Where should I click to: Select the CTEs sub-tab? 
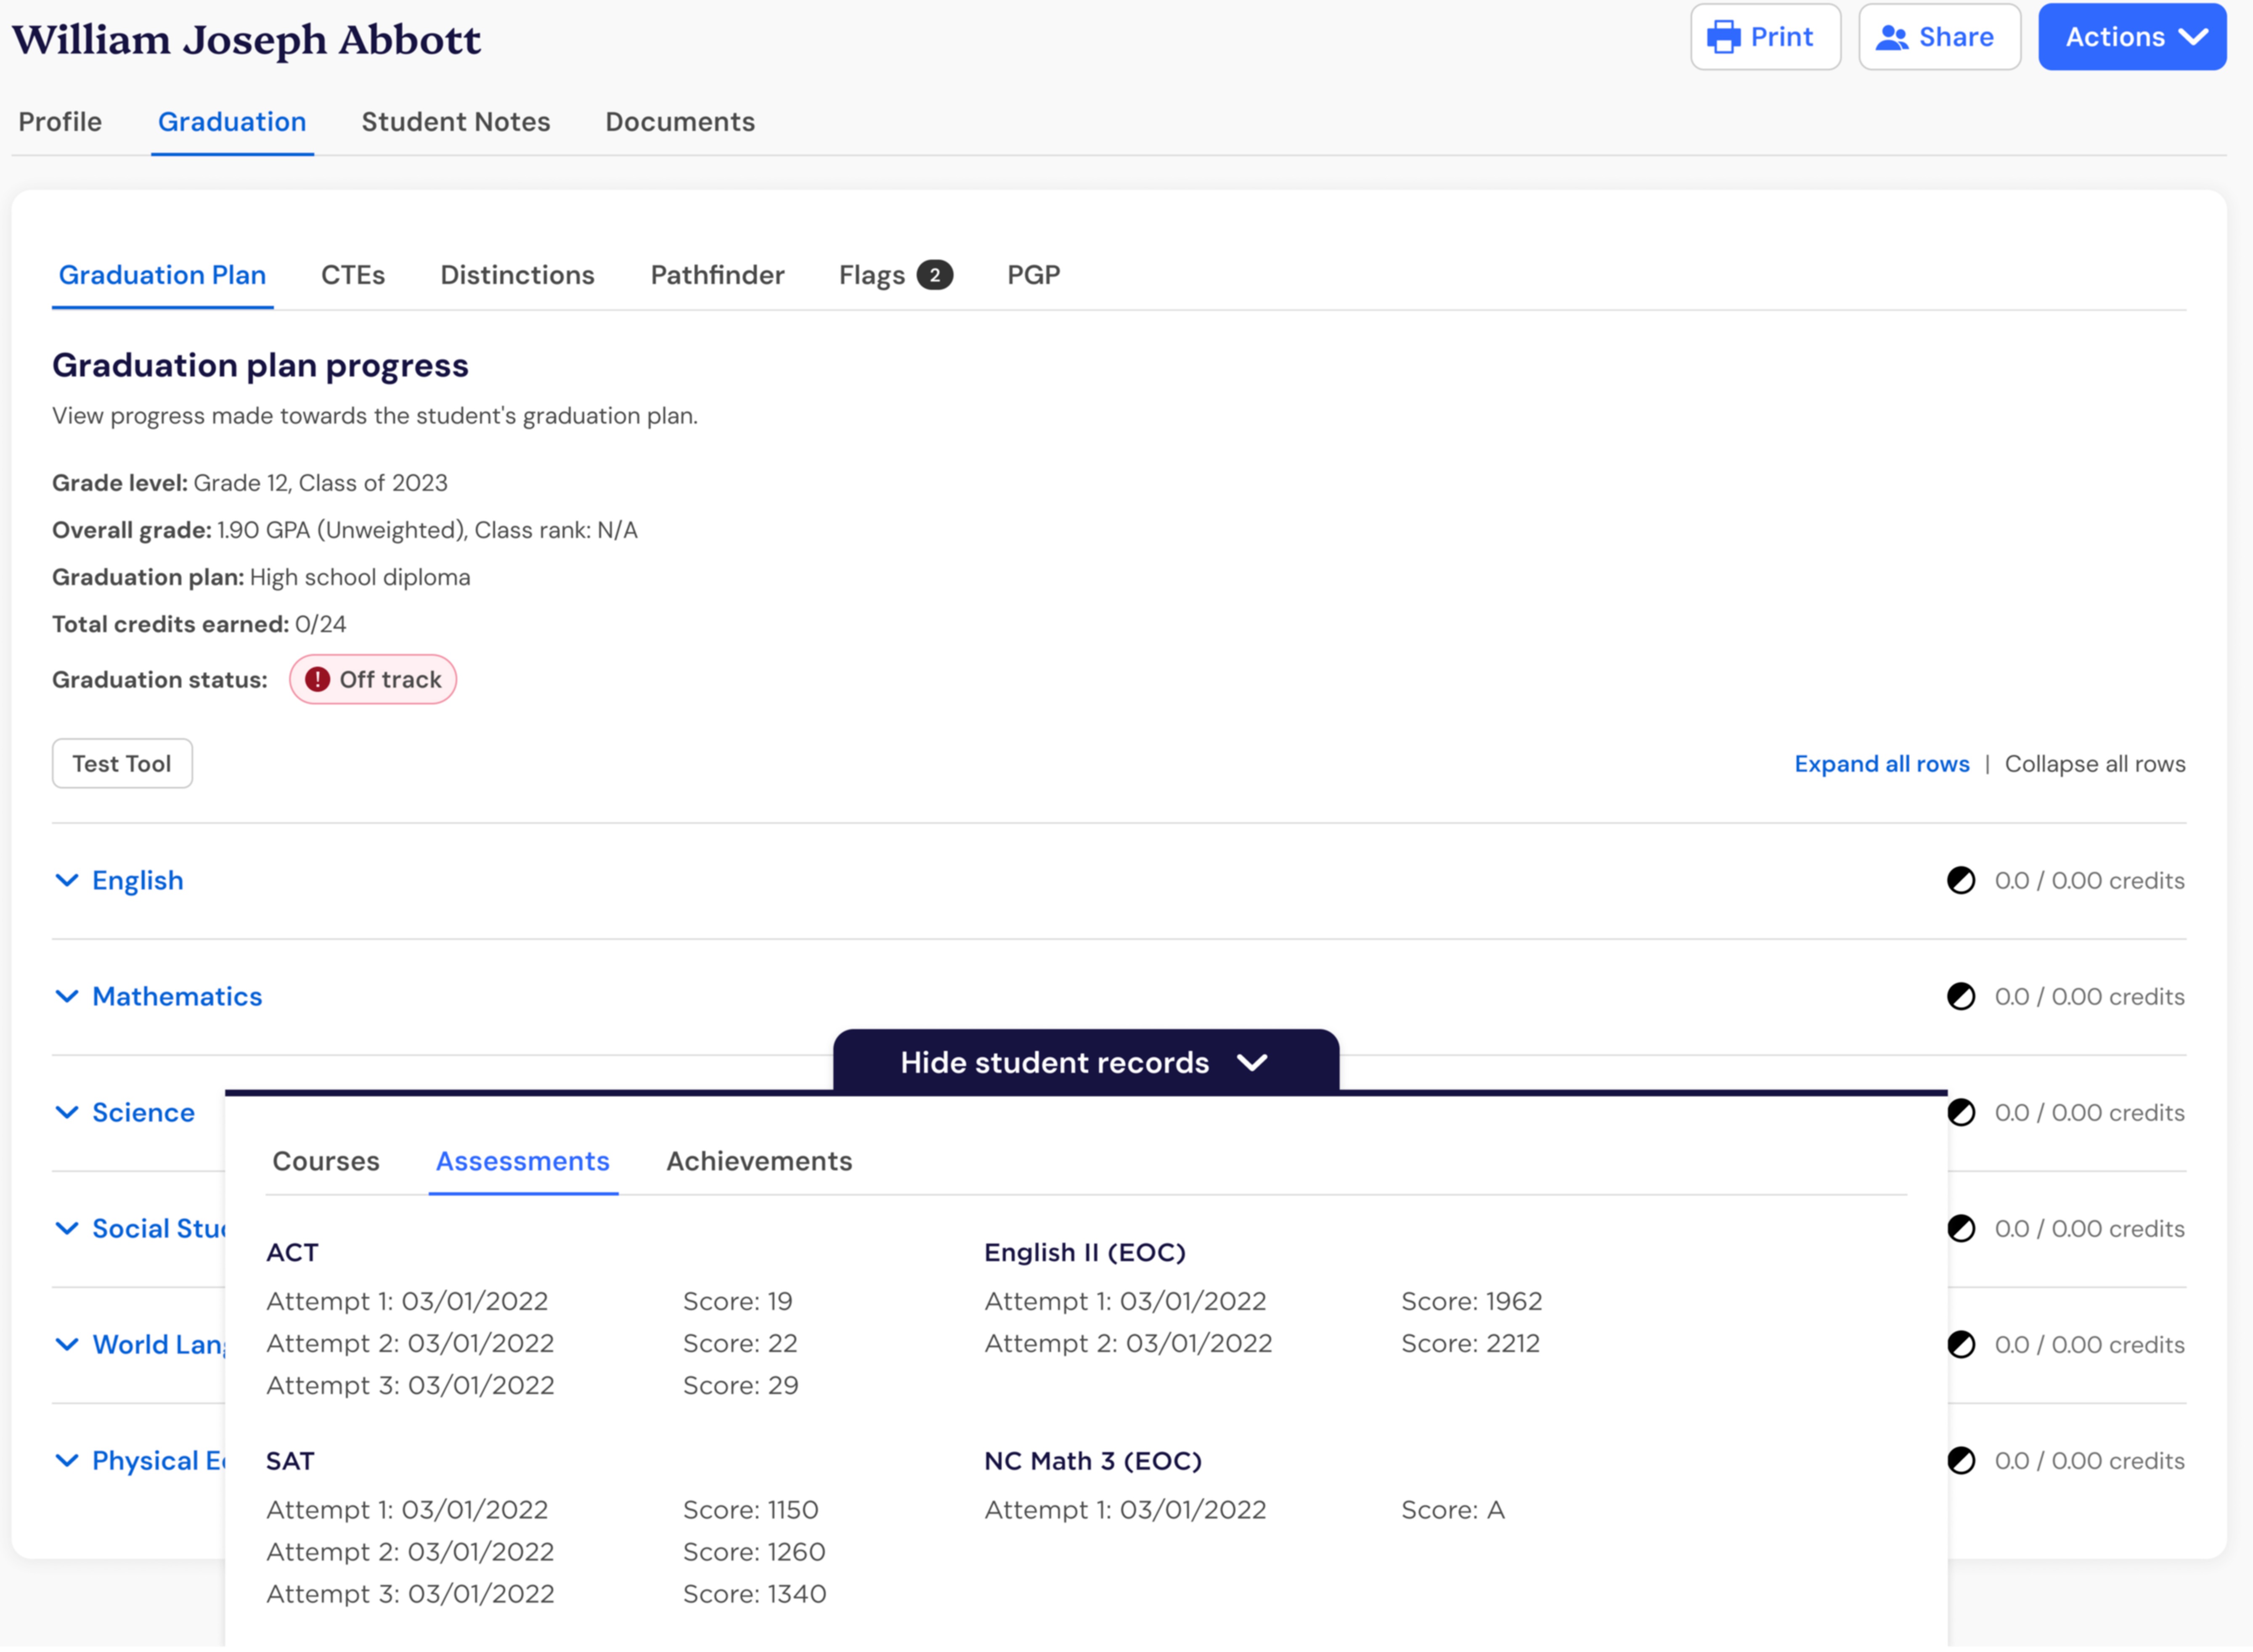coord(353,275)
